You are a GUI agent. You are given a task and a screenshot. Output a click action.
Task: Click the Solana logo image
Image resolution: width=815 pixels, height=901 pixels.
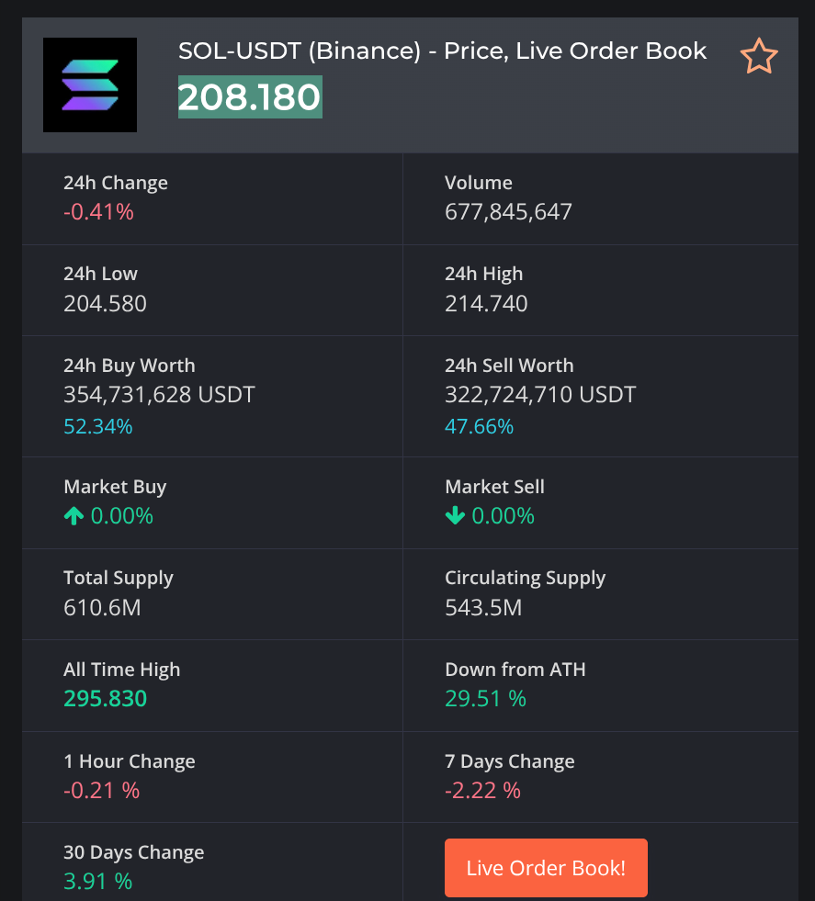(x=90, y=84)
